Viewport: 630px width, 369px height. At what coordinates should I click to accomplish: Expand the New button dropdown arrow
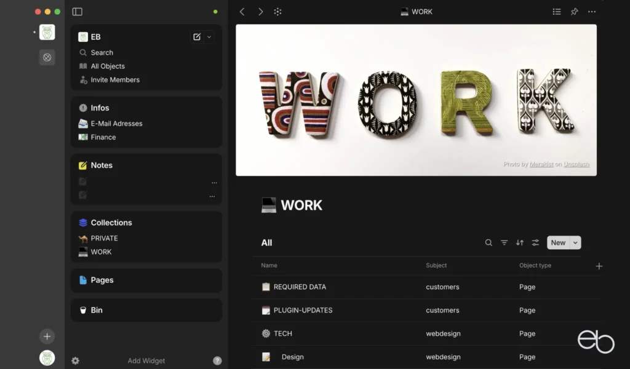pos(575,242)
